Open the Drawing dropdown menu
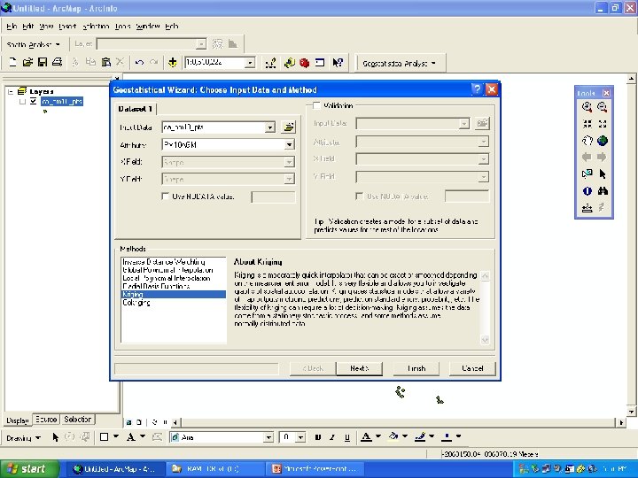This screenshot has width=638, height=478. click(23, 438)
